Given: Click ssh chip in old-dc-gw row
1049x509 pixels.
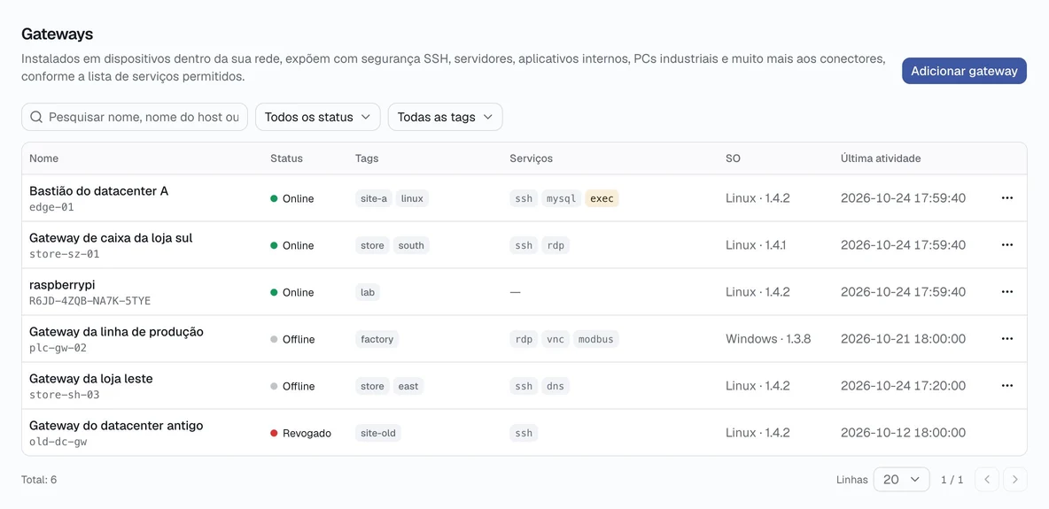Looking at the screenshot, I should (x=524, y=433).
